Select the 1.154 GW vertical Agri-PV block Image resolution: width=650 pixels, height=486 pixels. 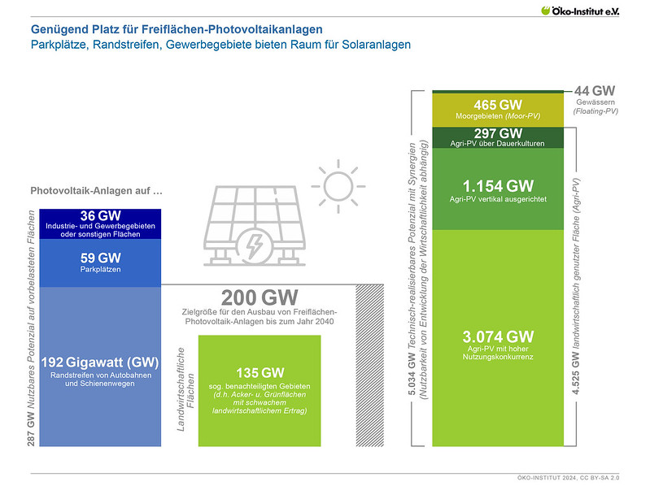pos(499,191)
